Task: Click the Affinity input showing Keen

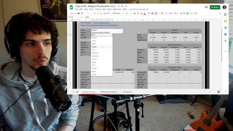Action: click(x=102, y=35)
